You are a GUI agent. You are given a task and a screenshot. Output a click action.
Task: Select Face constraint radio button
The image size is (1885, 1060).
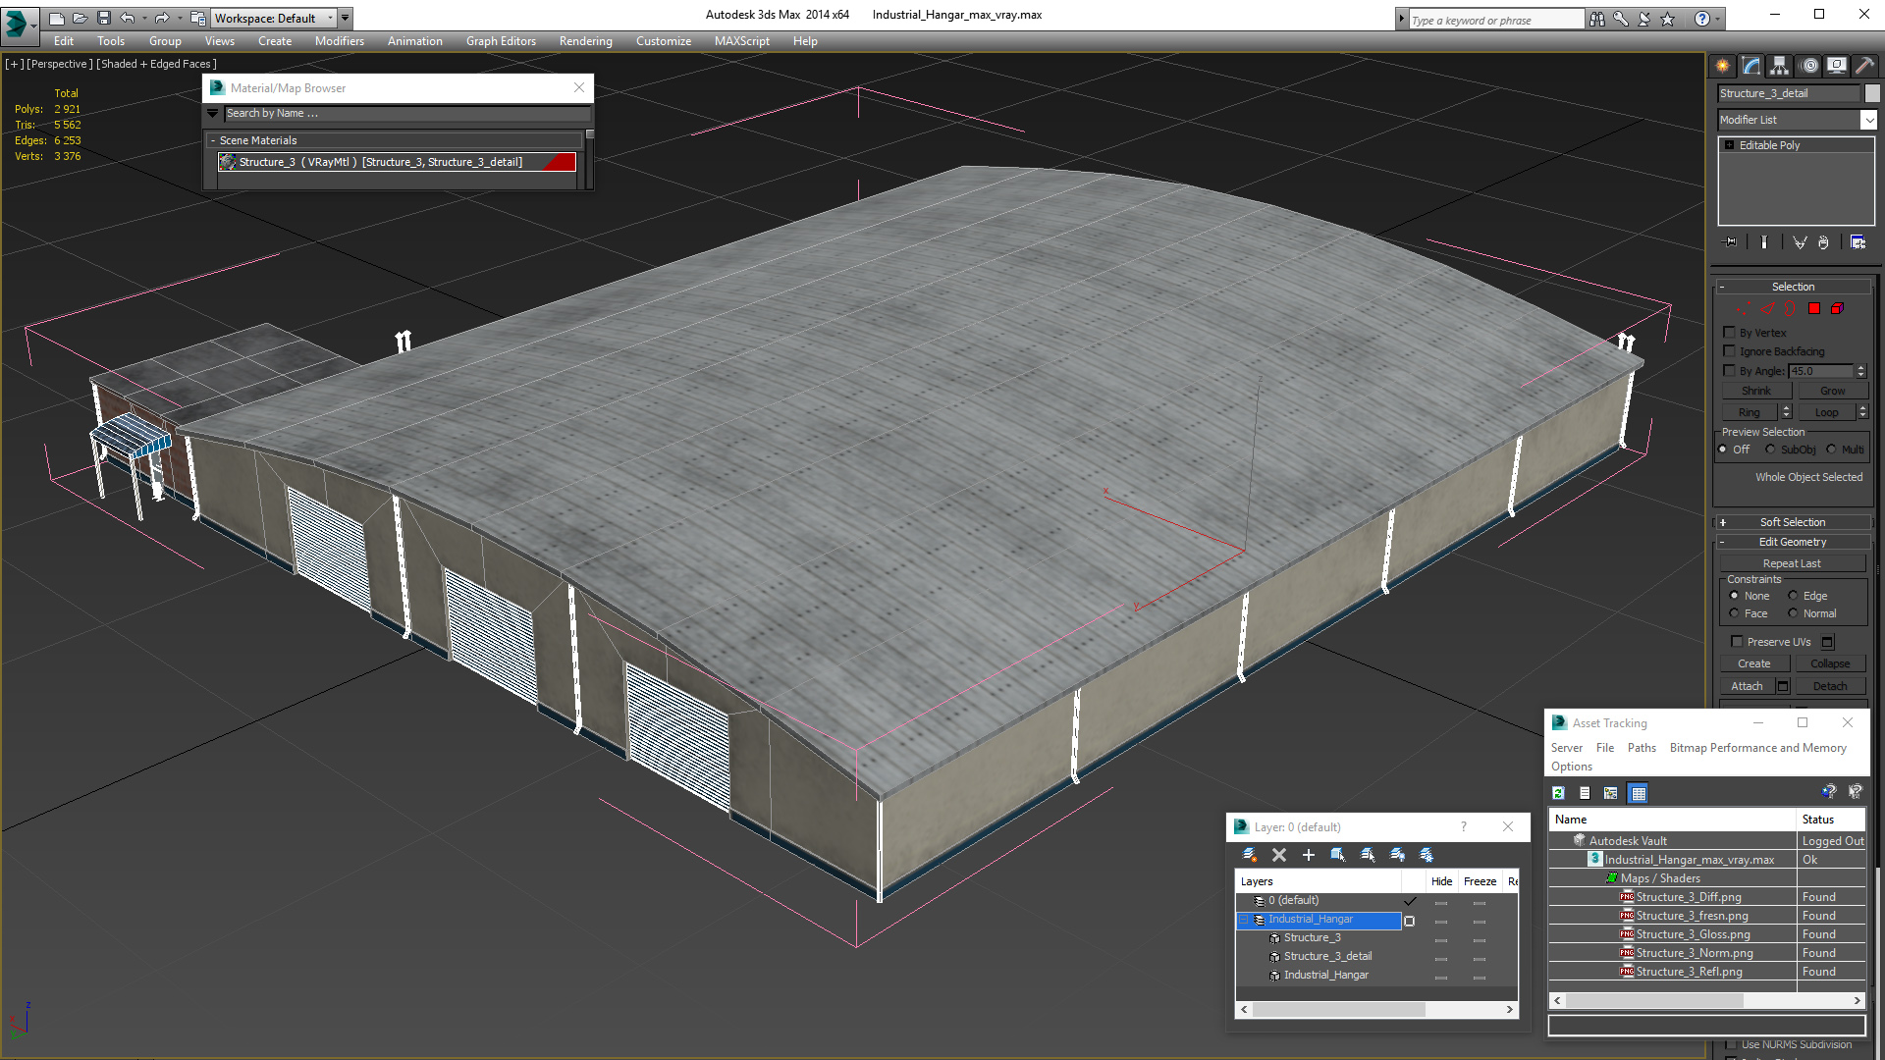click(1734, 613)
